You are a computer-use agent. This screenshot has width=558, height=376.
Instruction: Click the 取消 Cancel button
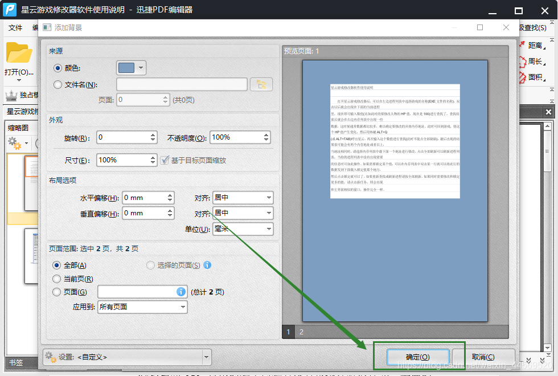click(x=483, y=357)
